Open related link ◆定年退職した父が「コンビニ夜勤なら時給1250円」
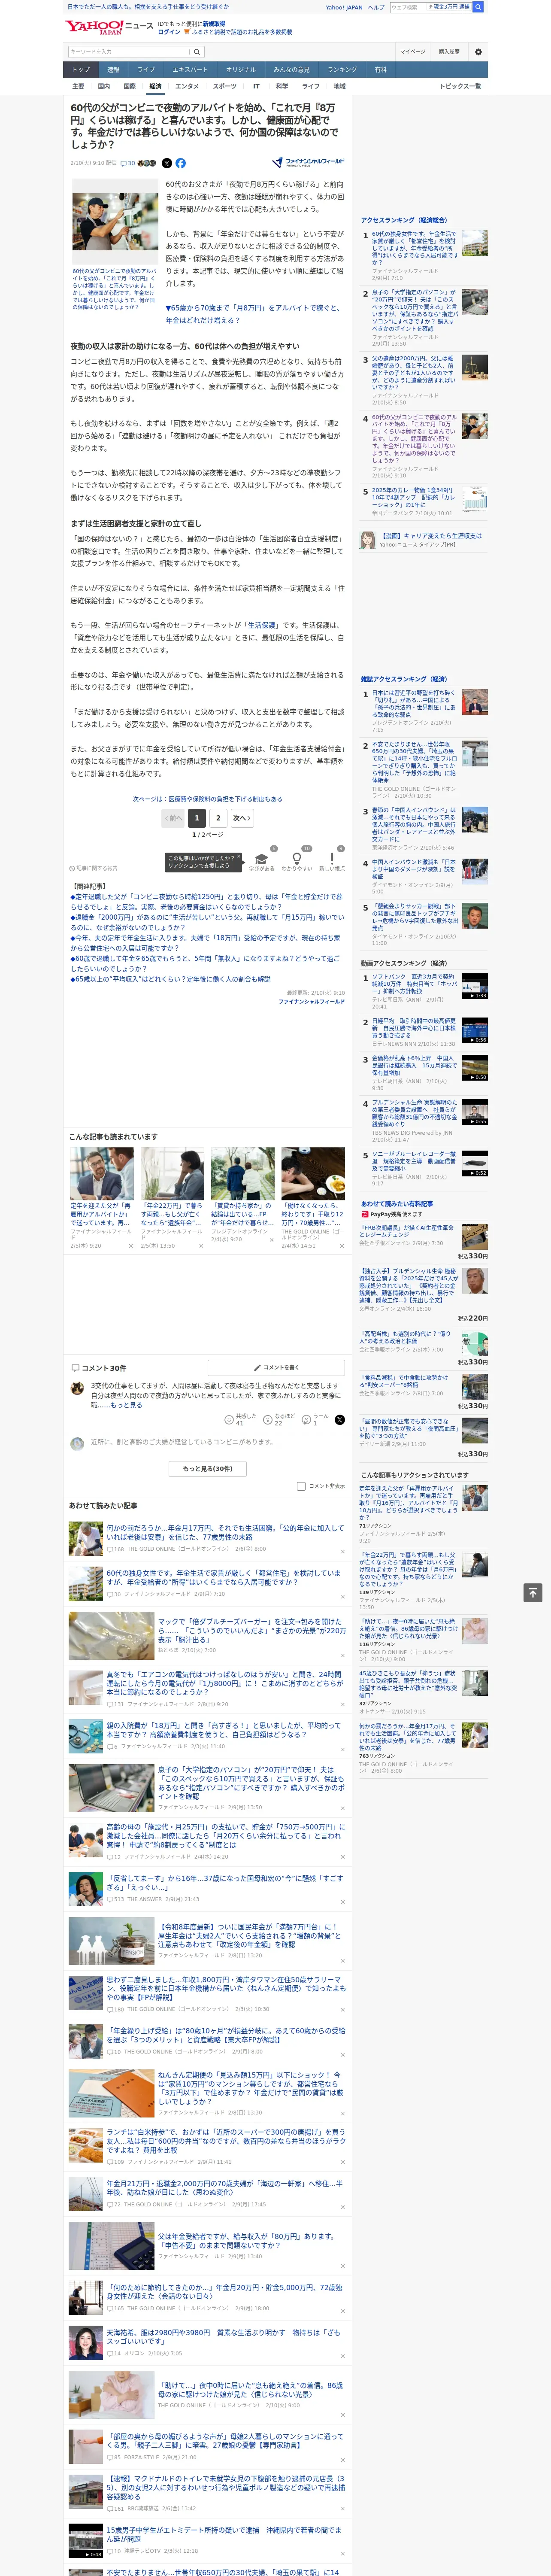 (x=206, y=902)
